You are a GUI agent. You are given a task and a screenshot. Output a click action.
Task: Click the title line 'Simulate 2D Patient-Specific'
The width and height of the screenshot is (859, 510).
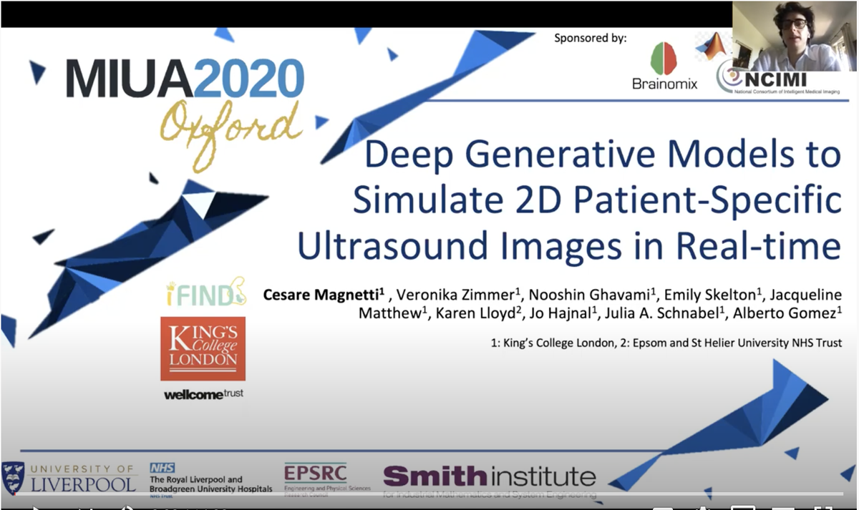coord(596,201)
